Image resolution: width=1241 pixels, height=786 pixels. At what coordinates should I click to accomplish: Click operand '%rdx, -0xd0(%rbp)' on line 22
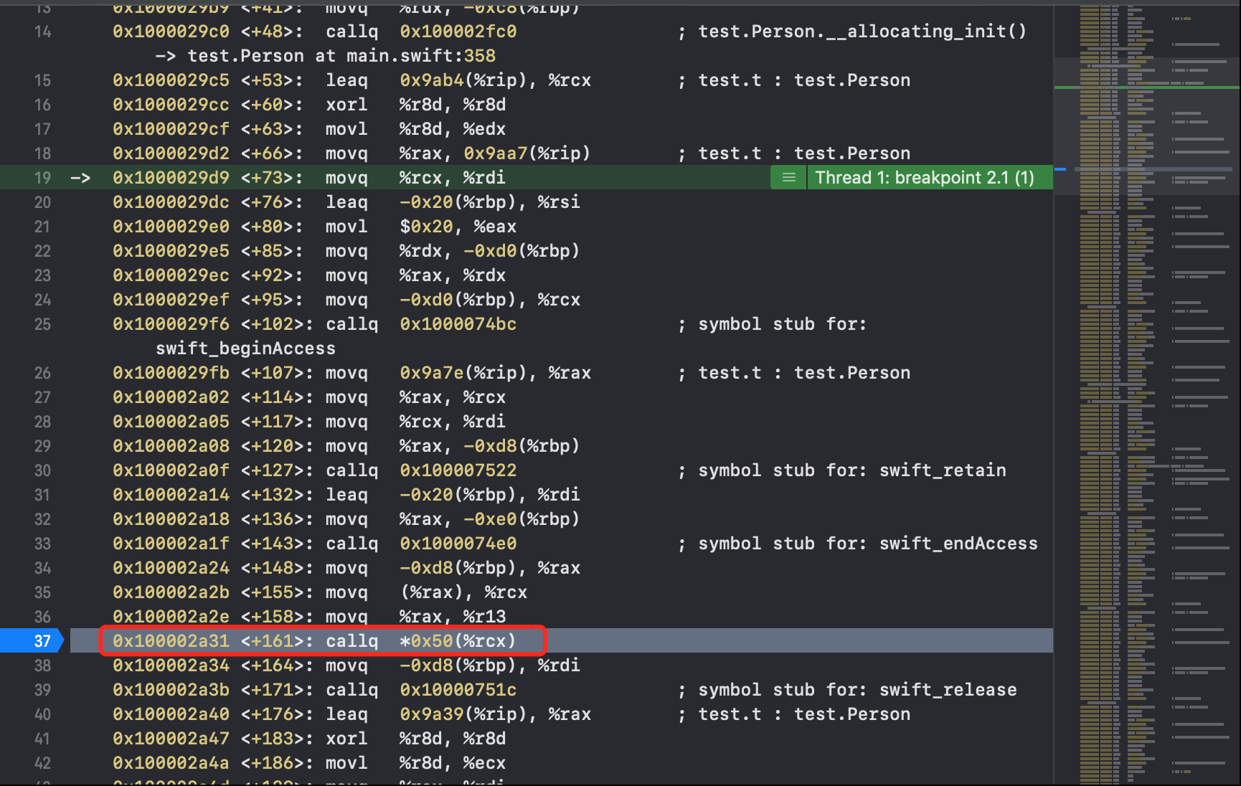tap(490, 251)
